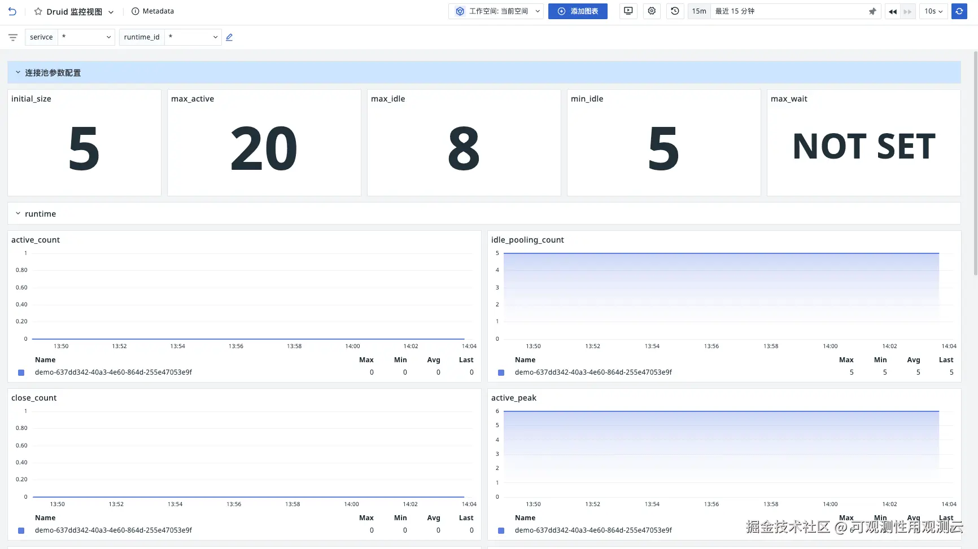Select the max_active panel title
This screenshot has height=549, width=978.
(193, 99)
